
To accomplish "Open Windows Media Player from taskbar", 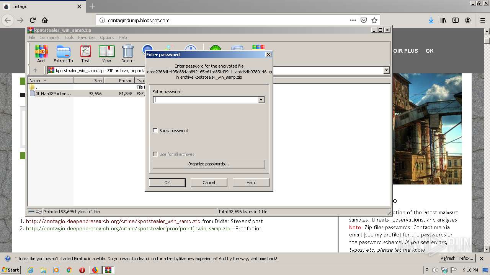I will pyautogui.click(x=56, y=270).
